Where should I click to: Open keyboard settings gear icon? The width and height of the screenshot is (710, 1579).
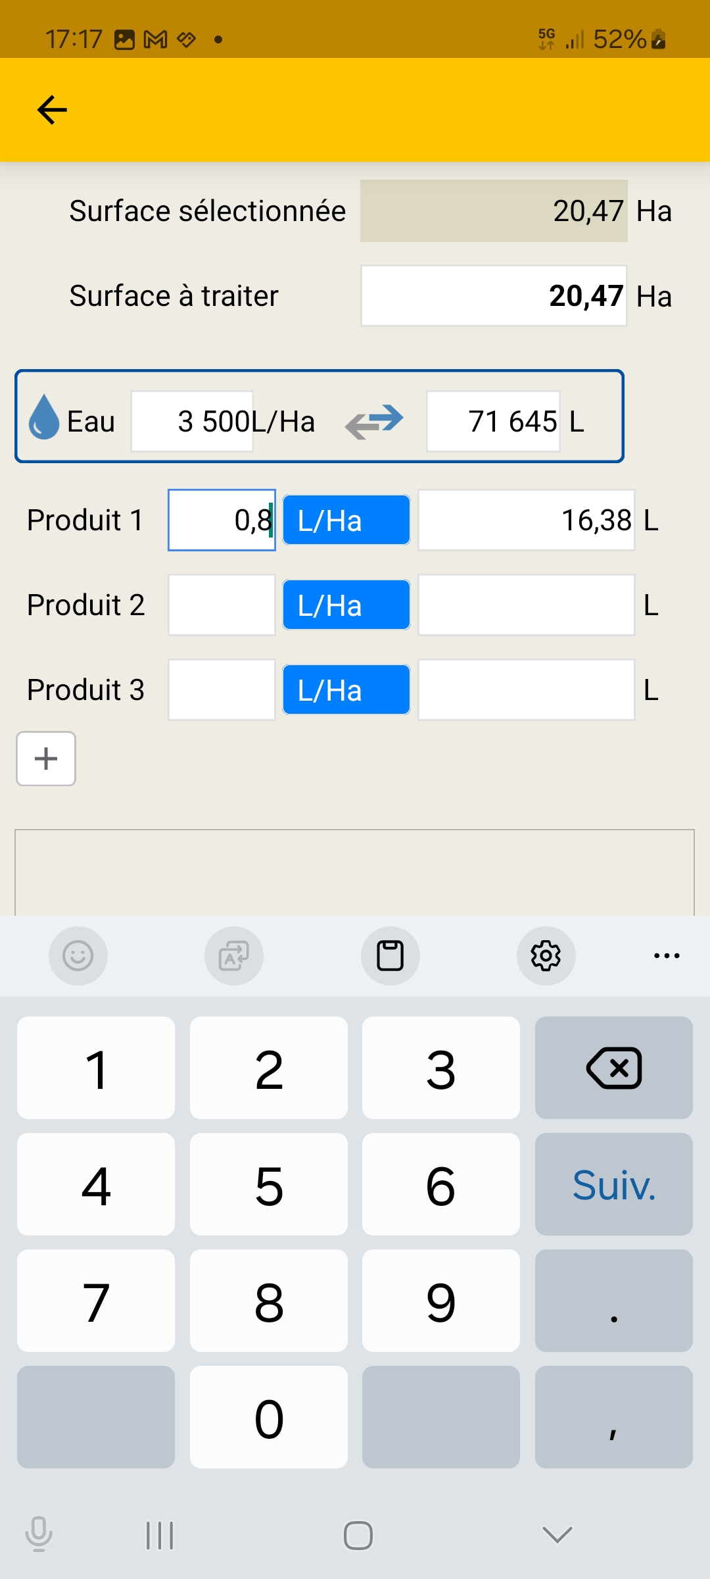546,956
